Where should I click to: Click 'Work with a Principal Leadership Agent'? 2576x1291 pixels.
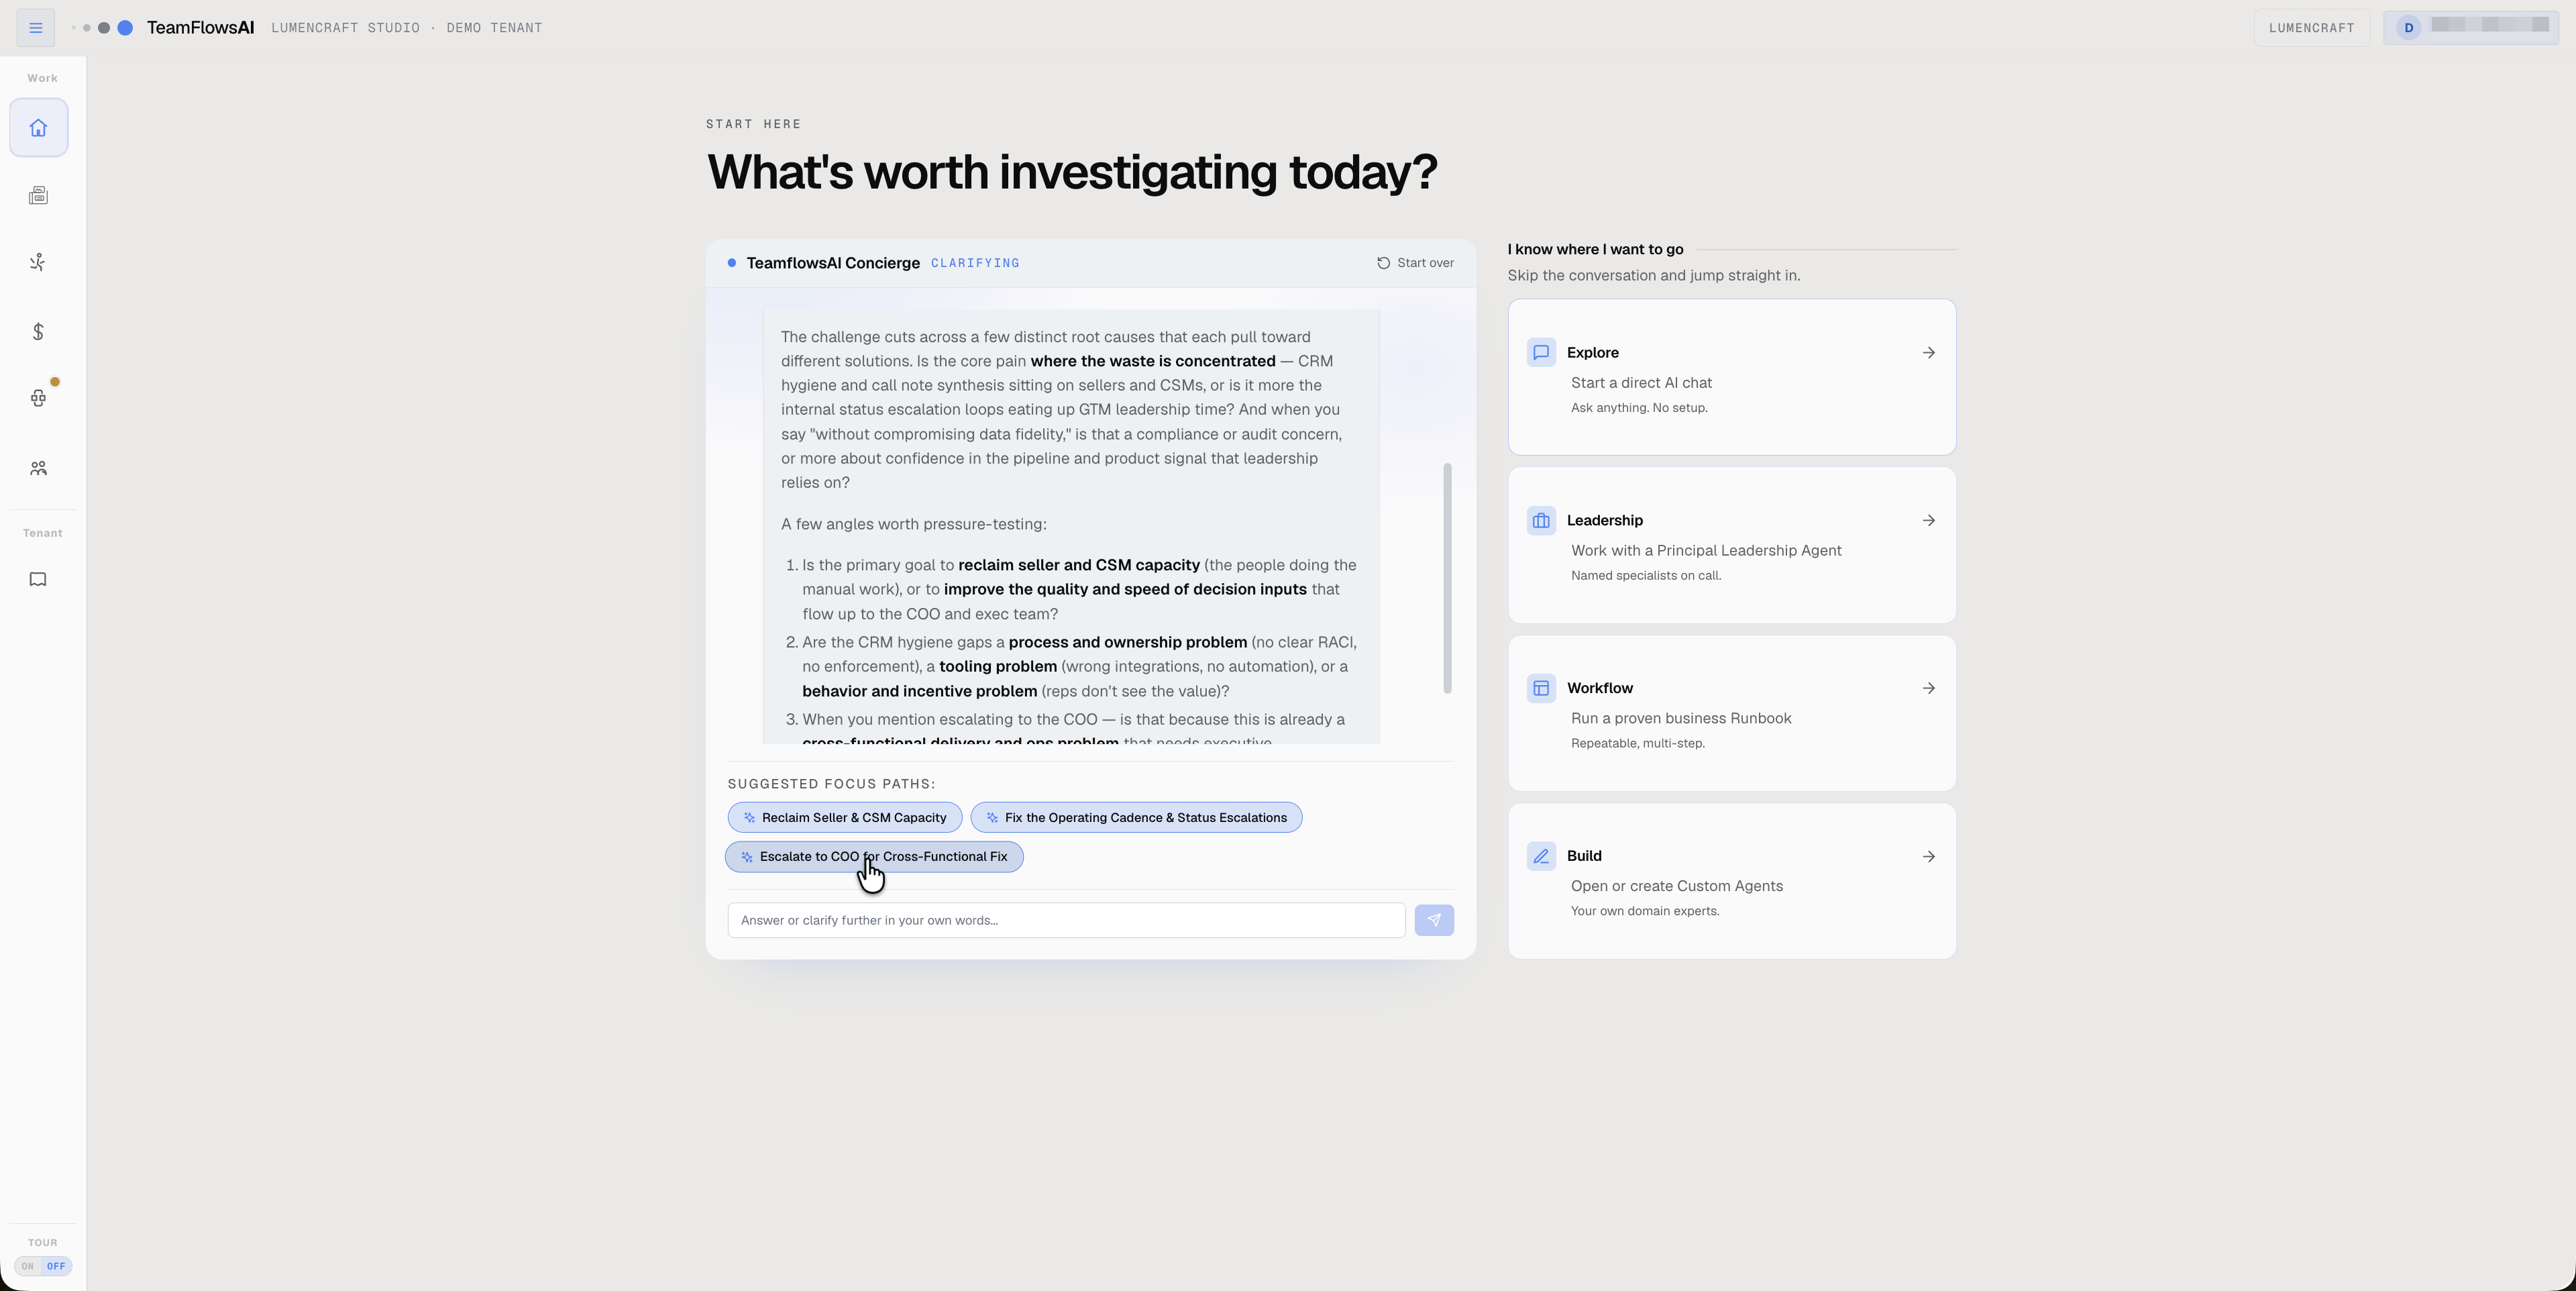click(1706, 551)
